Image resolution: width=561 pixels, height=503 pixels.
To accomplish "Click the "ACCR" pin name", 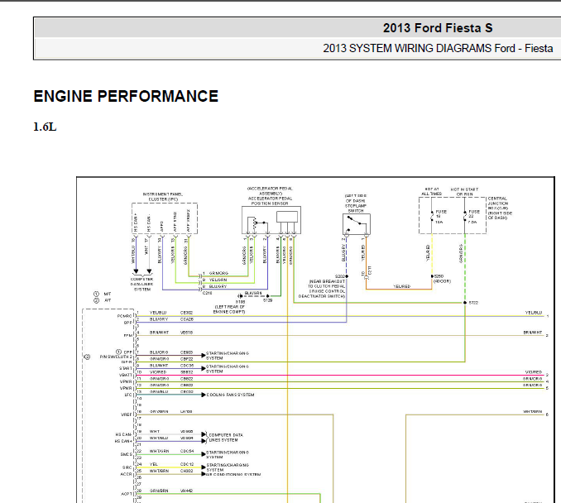I will click(126, 474).
